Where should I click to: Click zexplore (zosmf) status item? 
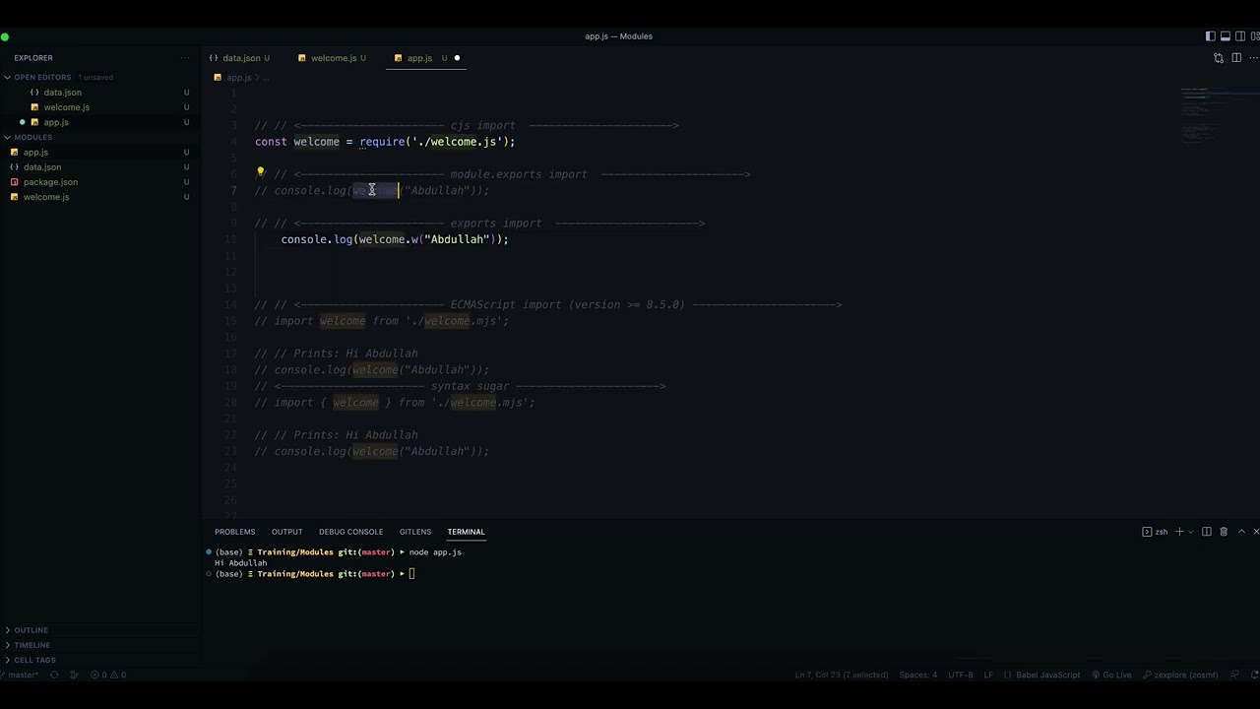click(1179, 675)
